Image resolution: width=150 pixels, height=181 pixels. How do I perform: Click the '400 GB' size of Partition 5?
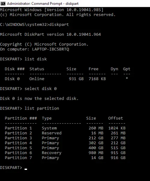pos(96,148)
